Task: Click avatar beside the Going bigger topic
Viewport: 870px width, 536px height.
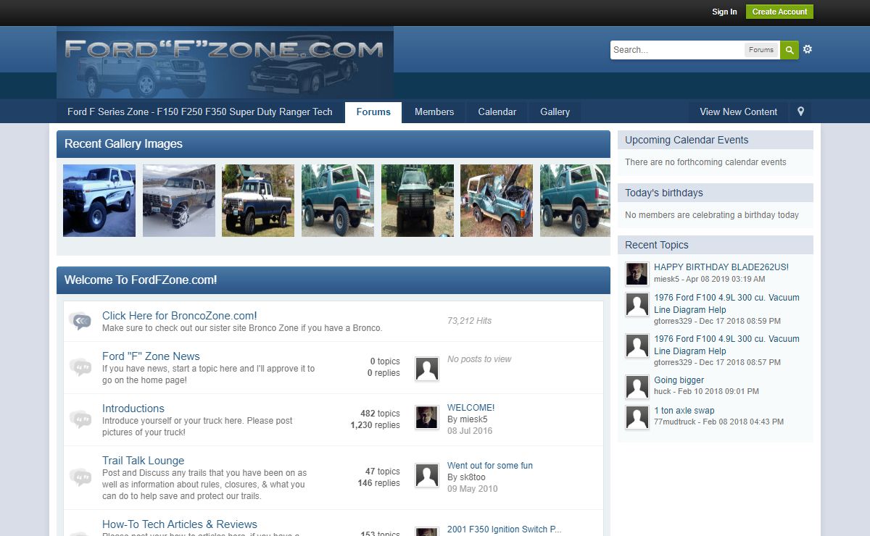Action: coord(637,387)
